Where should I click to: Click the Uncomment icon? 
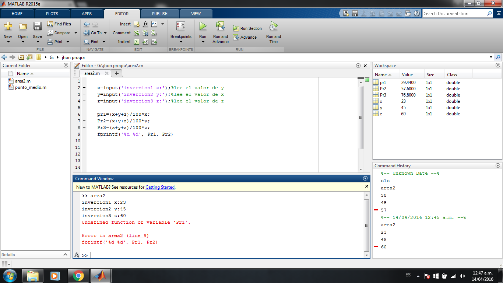point(145,33)
